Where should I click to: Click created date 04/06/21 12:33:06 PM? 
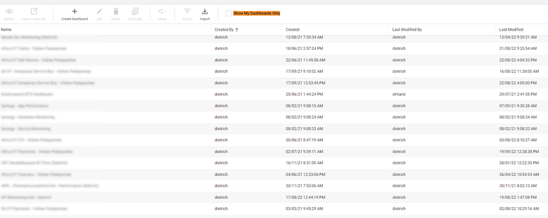[305, 174]
